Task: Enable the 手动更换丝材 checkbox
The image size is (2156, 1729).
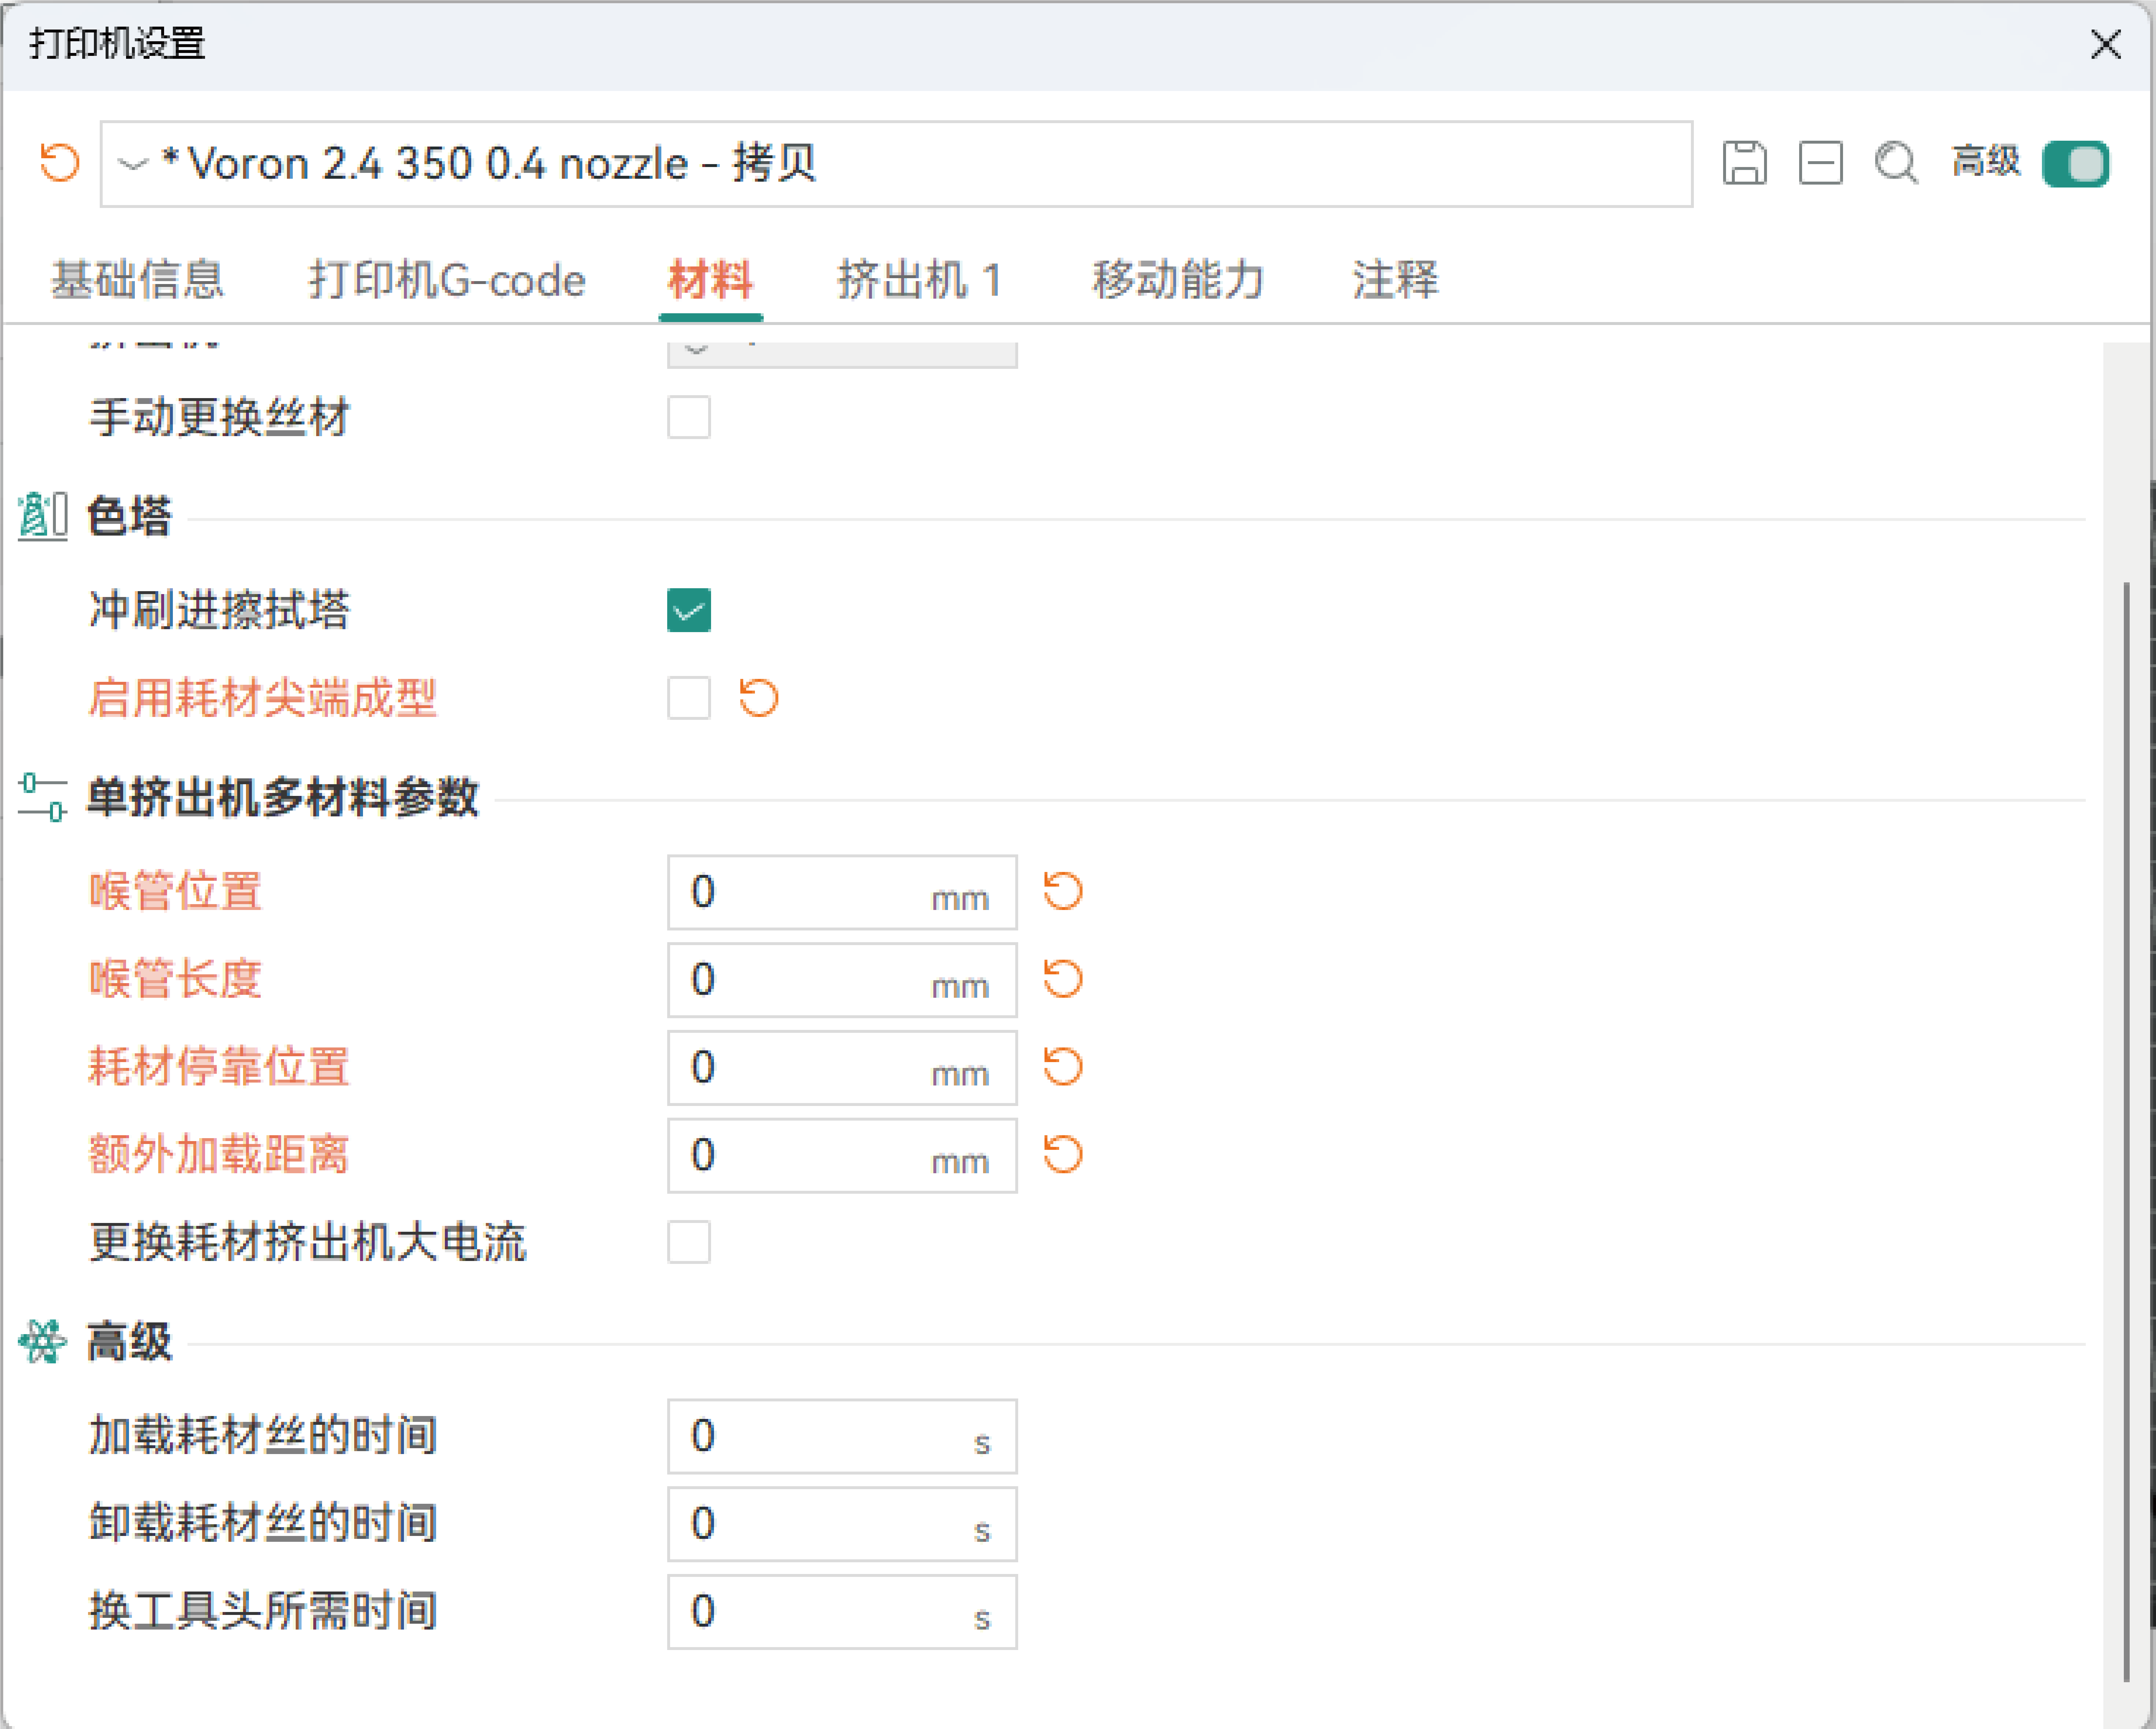Action: pos(689,417)
